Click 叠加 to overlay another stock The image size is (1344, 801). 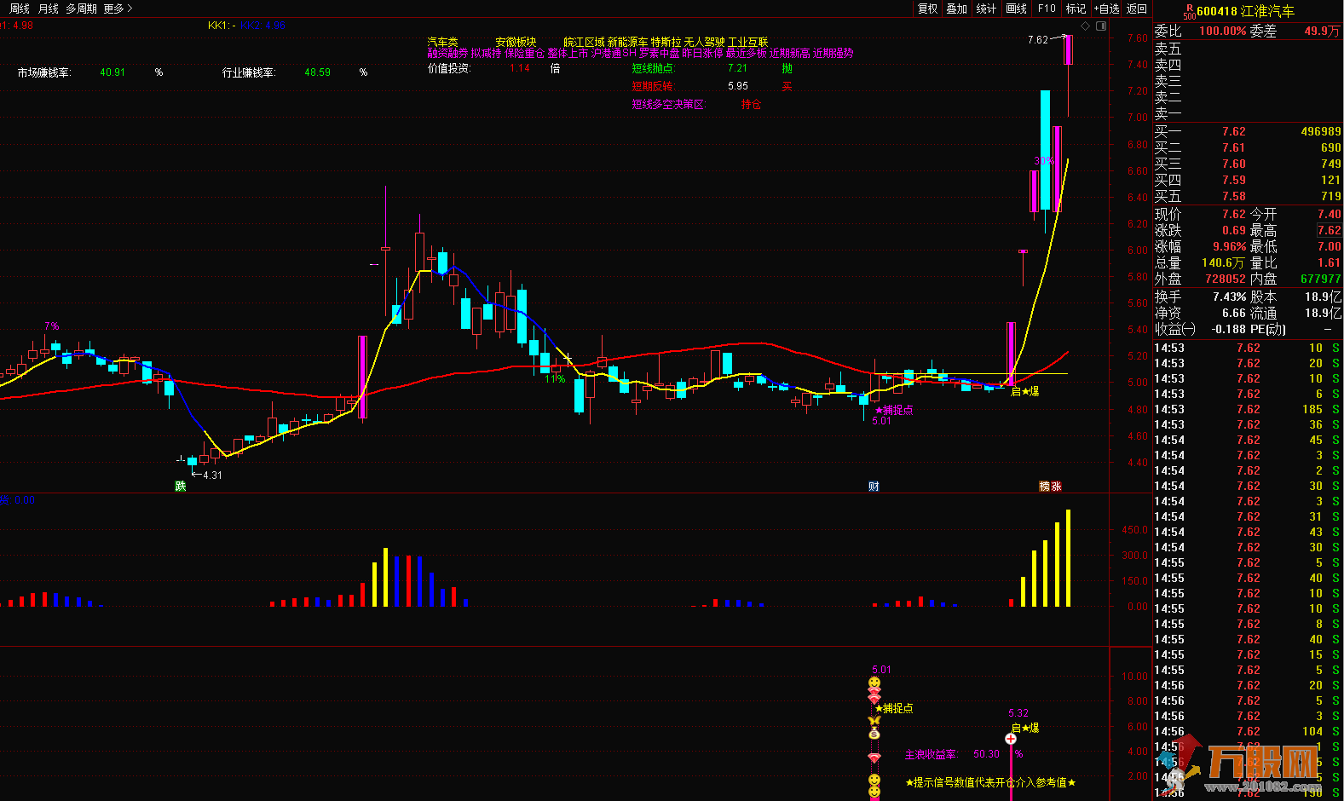pos(957,9)
